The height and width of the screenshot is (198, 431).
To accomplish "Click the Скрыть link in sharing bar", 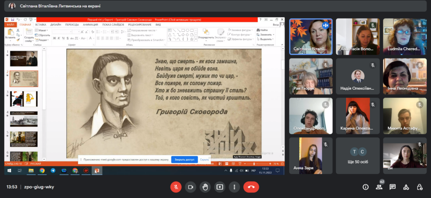I will point(204,160).
